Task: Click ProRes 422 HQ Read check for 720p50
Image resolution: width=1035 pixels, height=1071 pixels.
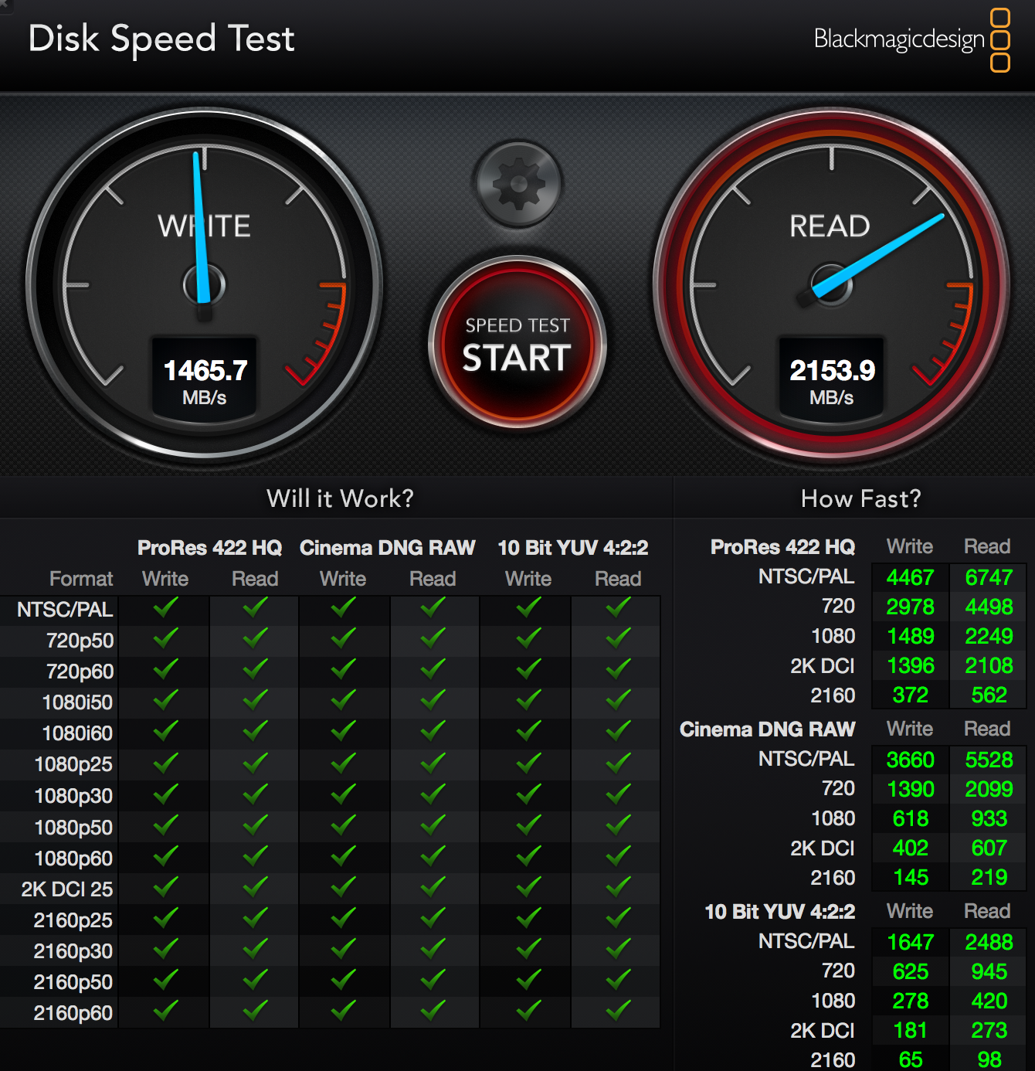Action: (x=255, y=639)
